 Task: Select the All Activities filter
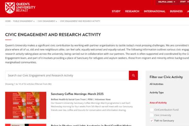tap(156, 84)
